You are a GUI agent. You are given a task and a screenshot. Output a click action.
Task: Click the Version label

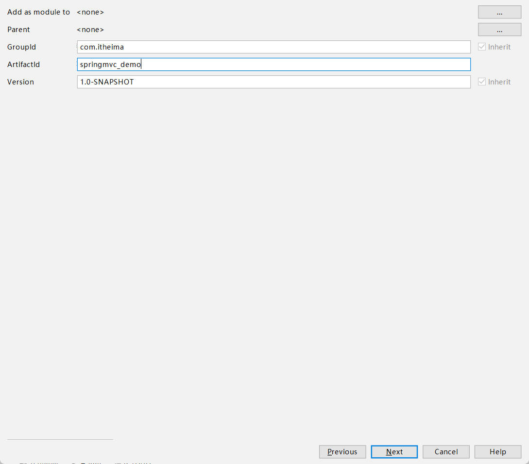point(20,82)
